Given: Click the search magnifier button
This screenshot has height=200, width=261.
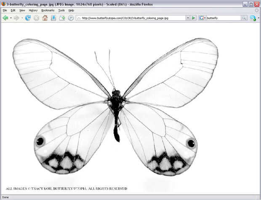Looking at the screenshot, I should [x=244, y=18].
